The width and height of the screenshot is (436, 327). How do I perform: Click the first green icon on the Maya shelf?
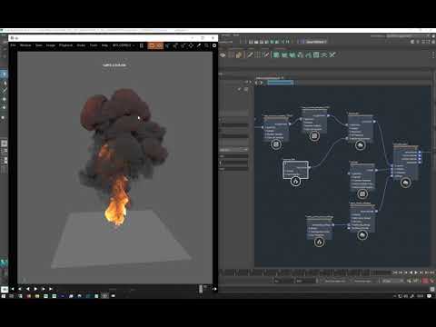(x=276, y=54)
